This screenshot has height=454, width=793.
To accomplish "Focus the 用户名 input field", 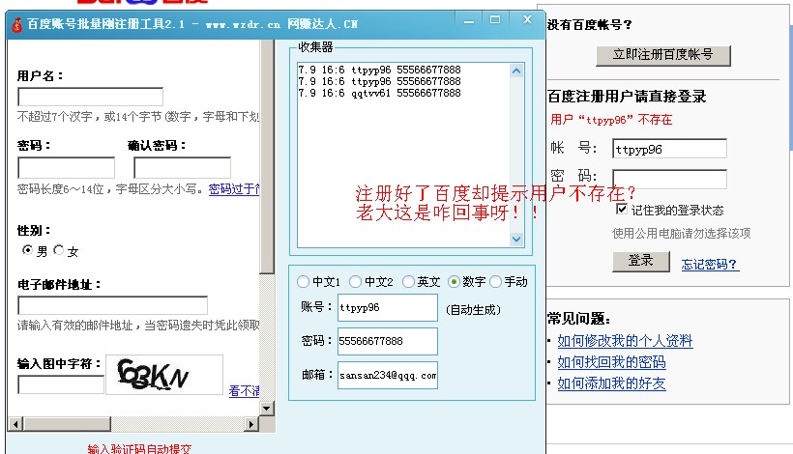I will [x=91, y=97].
